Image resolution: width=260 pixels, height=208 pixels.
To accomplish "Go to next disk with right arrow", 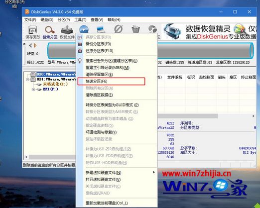I will pyautogui.click(x=35, y=45).
